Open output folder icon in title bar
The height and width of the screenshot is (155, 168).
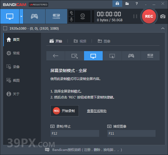(x=127, y=4)
